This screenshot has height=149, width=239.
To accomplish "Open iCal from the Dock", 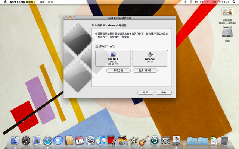I will (x=80, y=141).
